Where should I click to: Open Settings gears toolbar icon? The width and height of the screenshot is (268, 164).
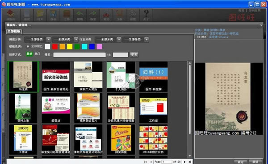click(x=133, y=15)
